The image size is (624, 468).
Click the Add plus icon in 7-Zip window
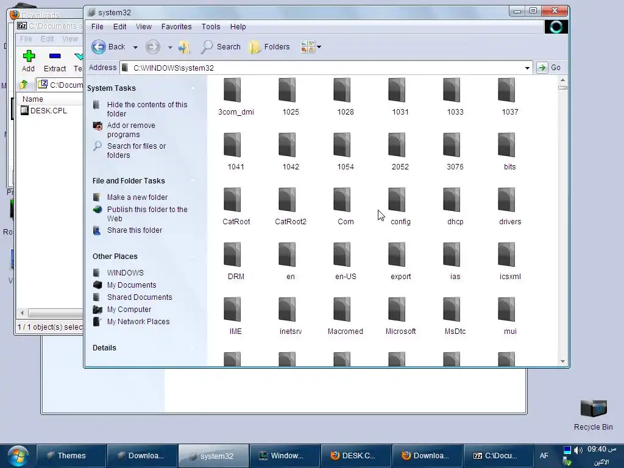tap(29, 55)
